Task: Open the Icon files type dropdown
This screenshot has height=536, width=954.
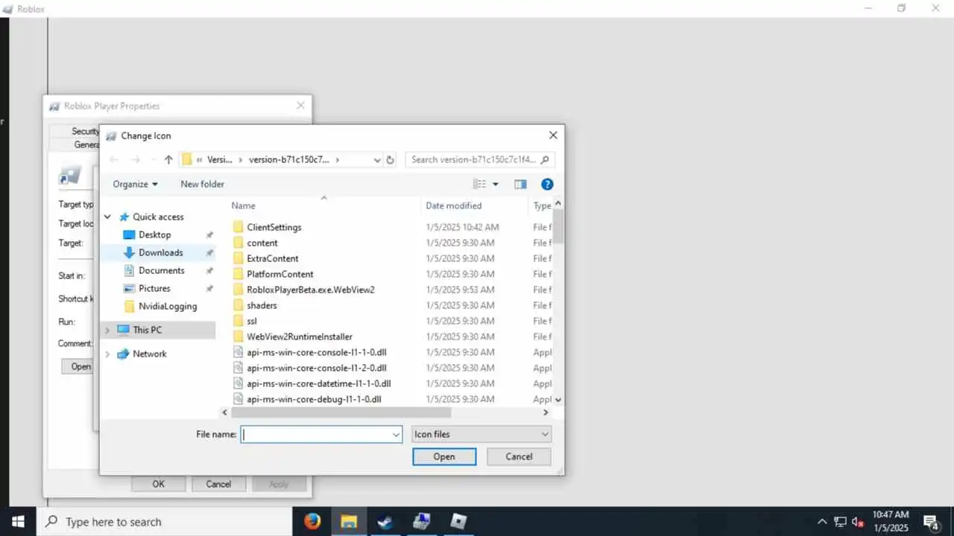Action: coord(481,434)
